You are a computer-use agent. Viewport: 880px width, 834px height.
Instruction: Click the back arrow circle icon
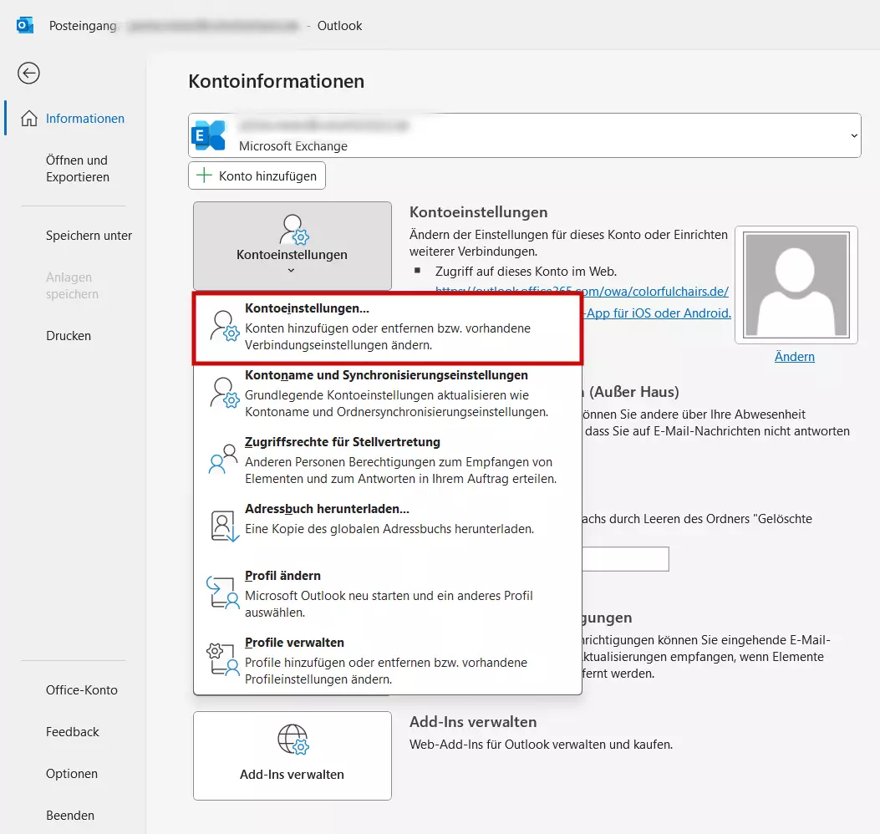(28, 74)
